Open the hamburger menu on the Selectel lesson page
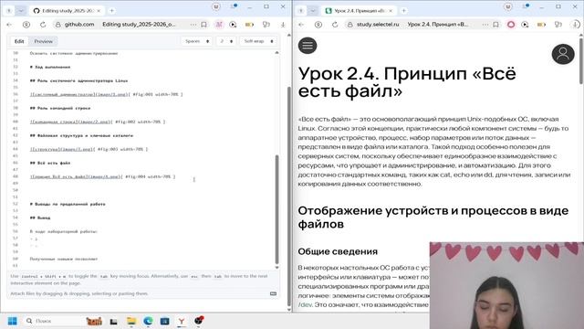 click(x=308, y=46)
